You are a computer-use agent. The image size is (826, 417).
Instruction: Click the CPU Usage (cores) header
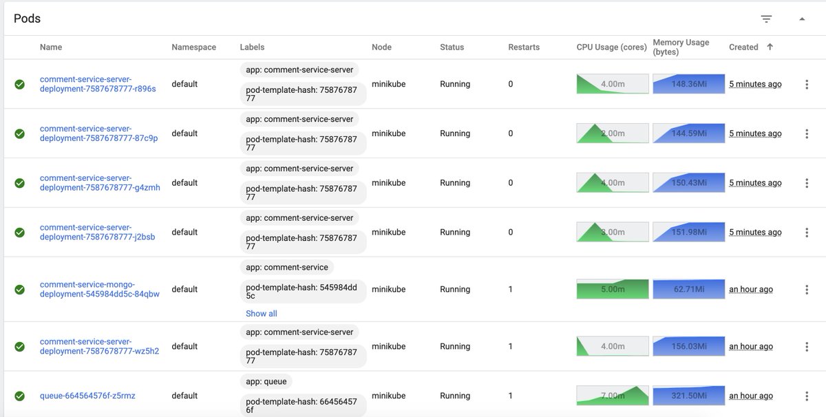tap(612, 47)
